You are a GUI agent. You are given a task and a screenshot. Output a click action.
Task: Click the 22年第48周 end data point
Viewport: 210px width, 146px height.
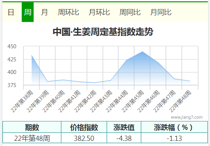point(190,81)
